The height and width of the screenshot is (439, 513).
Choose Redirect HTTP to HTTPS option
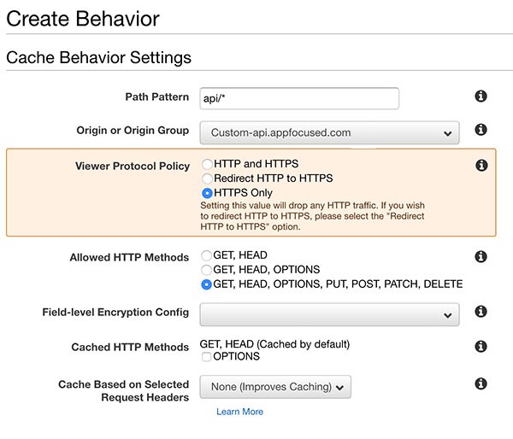click(x=206, y=178)
